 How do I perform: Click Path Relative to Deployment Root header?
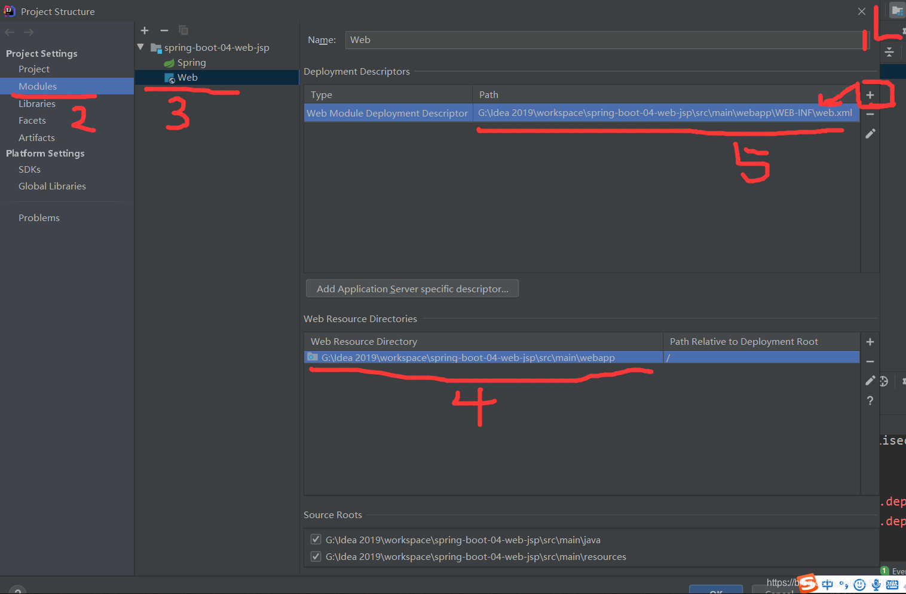pyautogui.click(x=762, y=342)
